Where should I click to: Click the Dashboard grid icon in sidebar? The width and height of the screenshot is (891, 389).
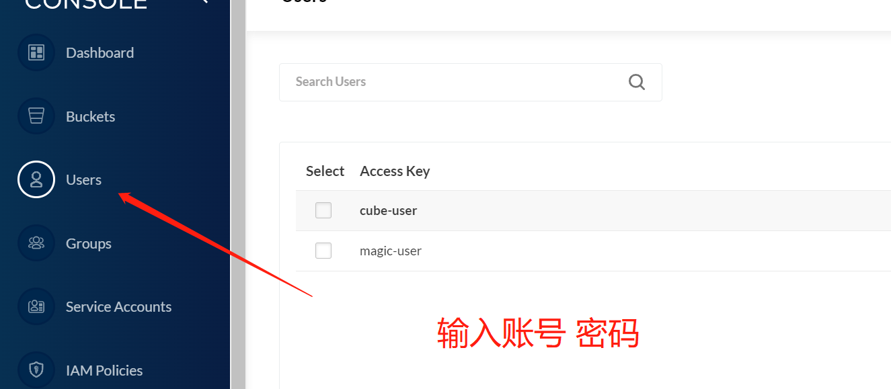tap(36, 52)
